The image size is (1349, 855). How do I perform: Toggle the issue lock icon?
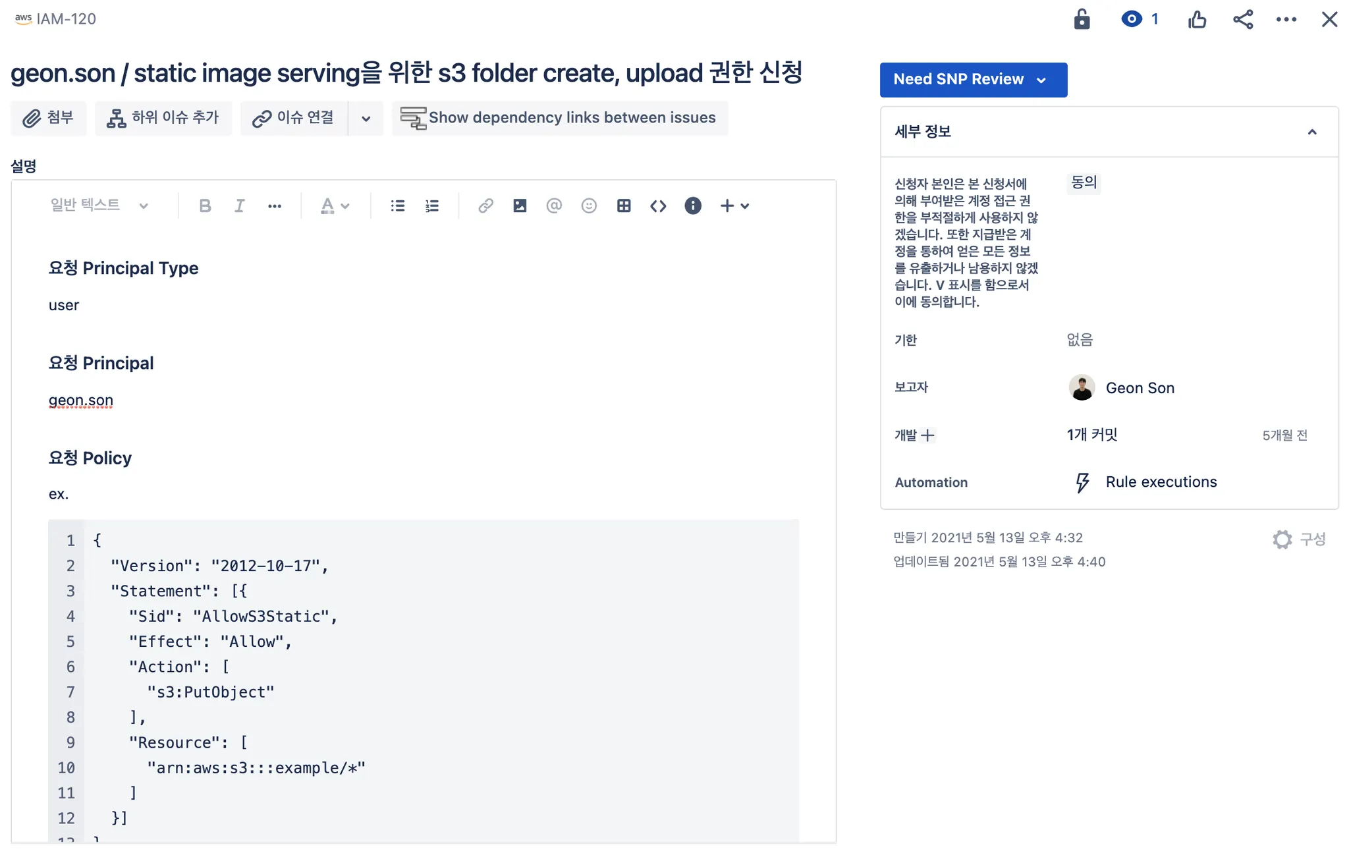pos(1082,19)
